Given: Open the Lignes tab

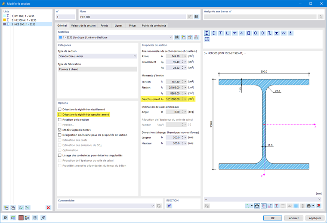Looking at the screenshot, I should [118, 25].
